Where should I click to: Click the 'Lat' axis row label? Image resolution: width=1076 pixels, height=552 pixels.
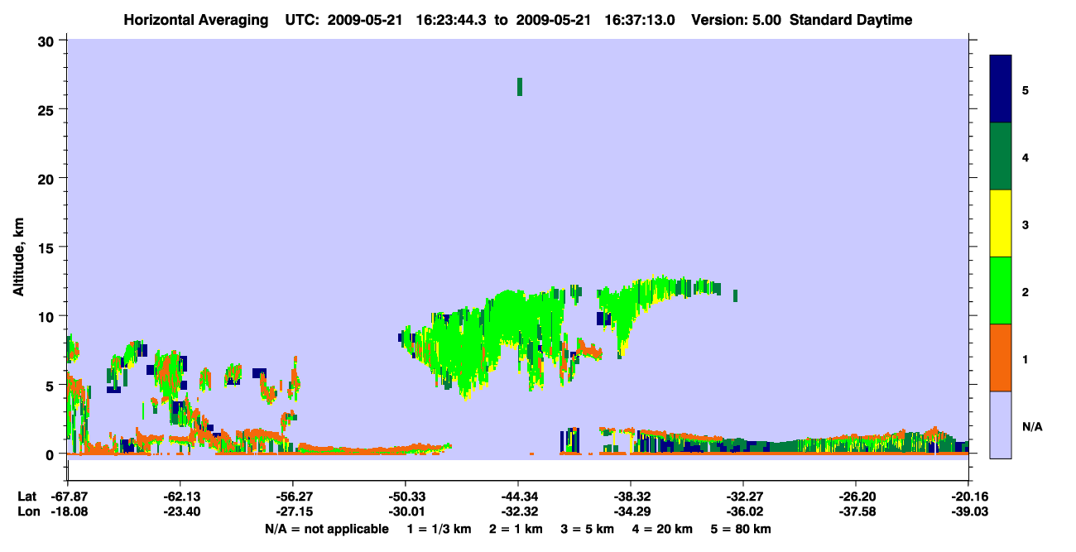[x=26, y=497]
